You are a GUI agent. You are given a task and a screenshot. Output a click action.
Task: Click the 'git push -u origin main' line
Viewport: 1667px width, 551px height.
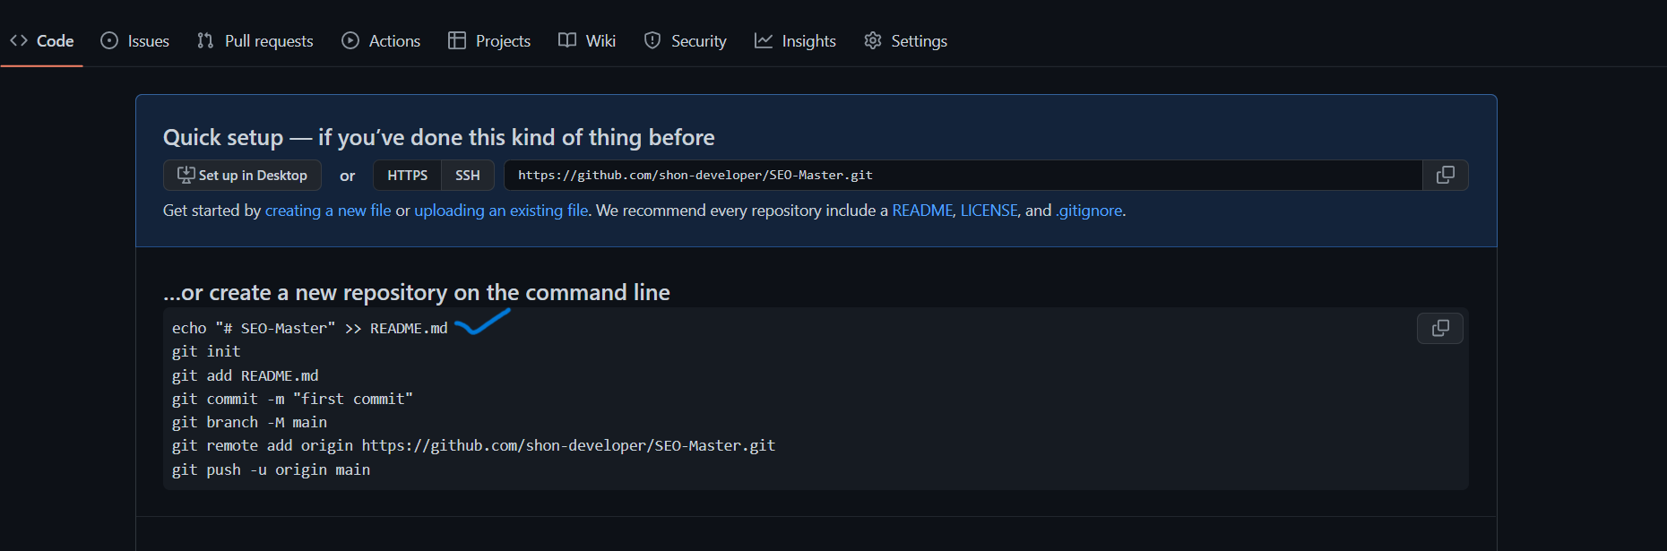(x=271, y=470)
